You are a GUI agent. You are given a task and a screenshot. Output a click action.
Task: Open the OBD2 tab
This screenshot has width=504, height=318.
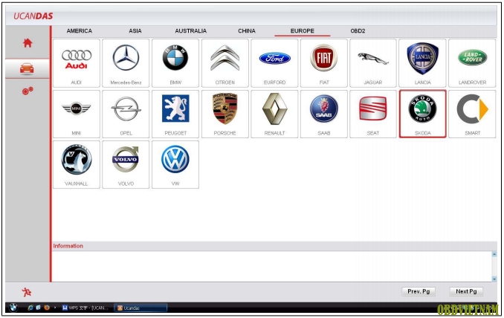358,31
